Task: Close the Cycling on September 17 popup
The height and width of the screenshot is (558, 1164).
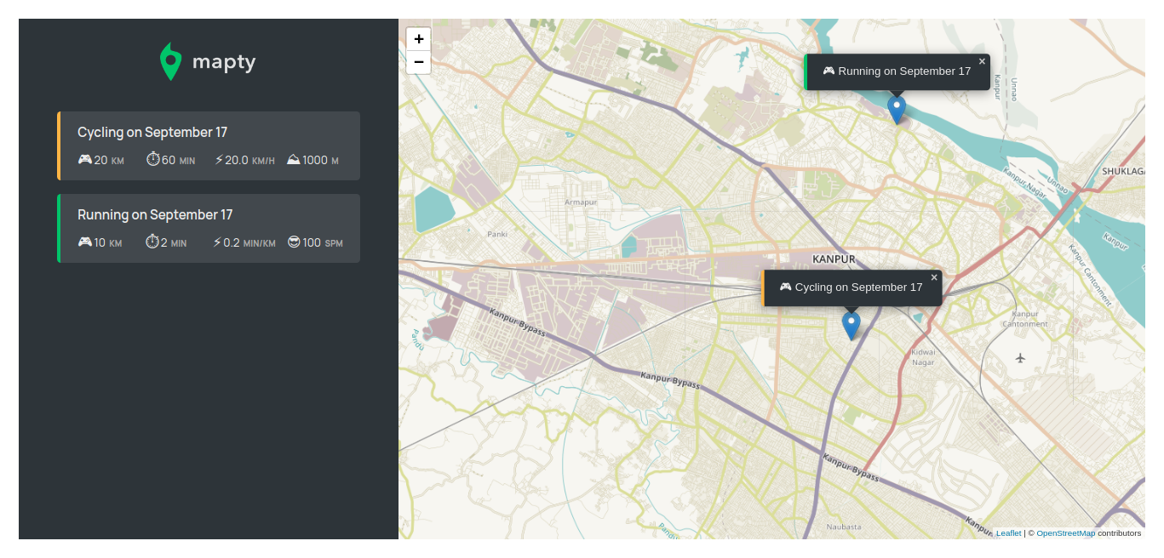Action: click(x=934, y=276)
